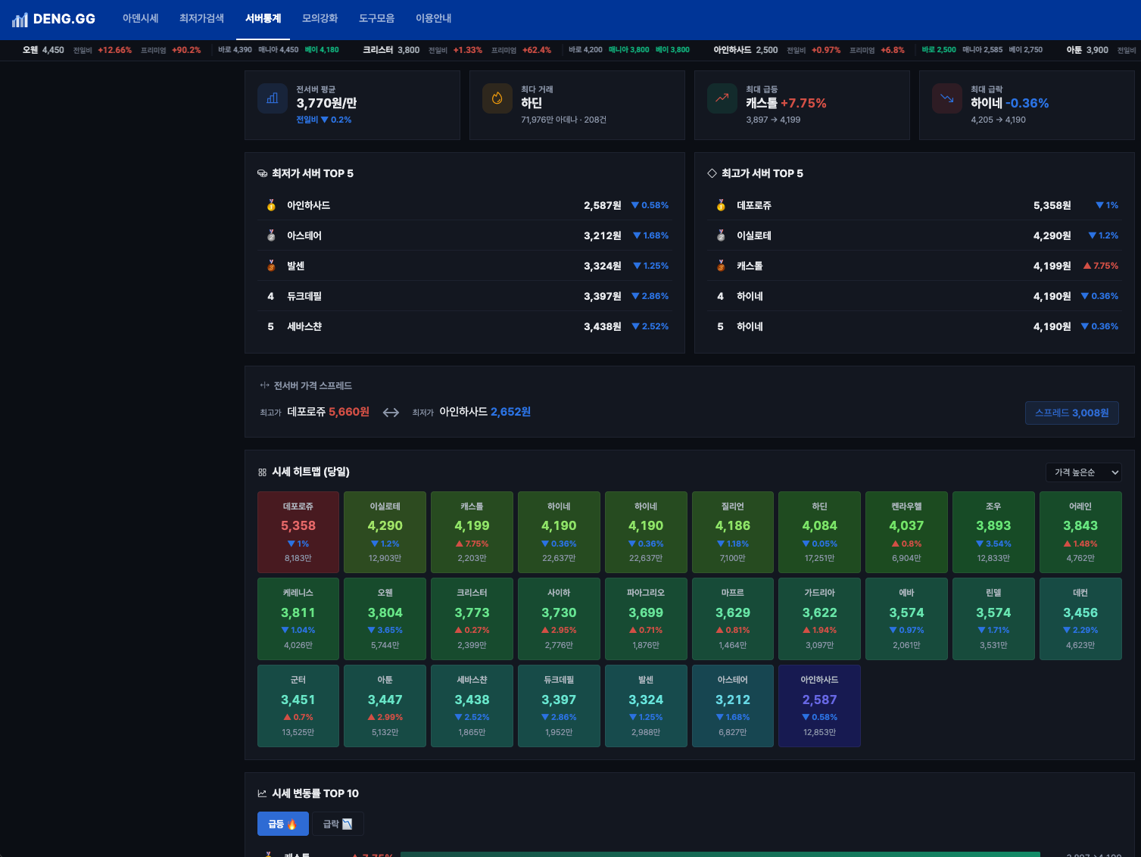Screen dimensions: 1141x857
Task: Open the 가격 높은순 sort dropdown
Action: [1083, 472]
